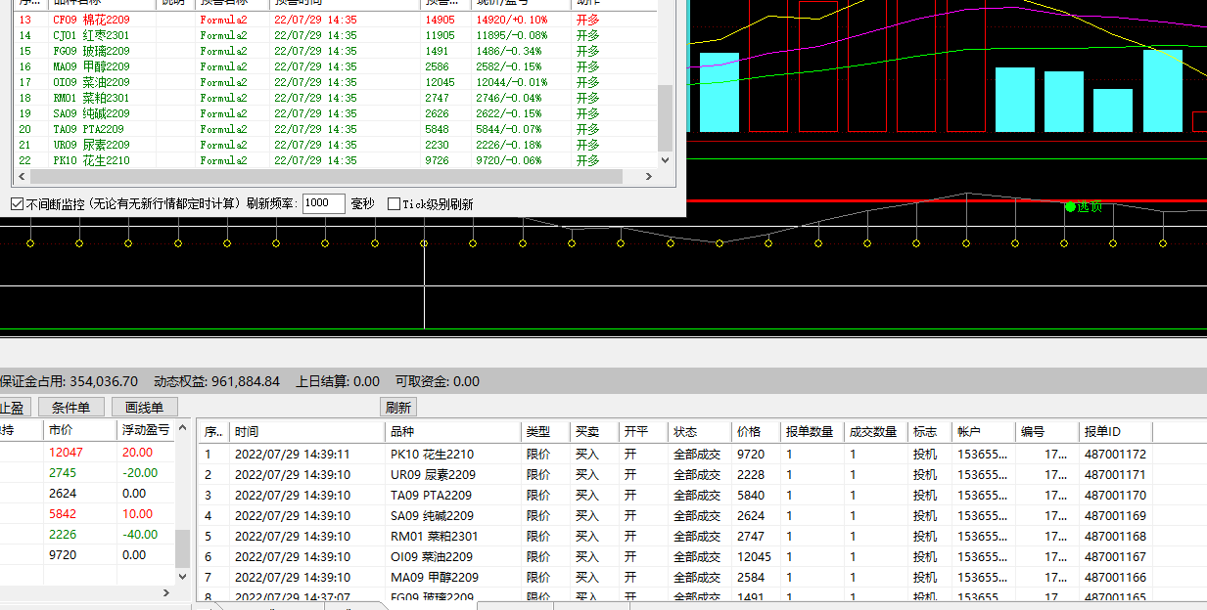Click the positions list vertical scrollbar thumb
The image size is (1207, 610).
(x=182, y=549)
